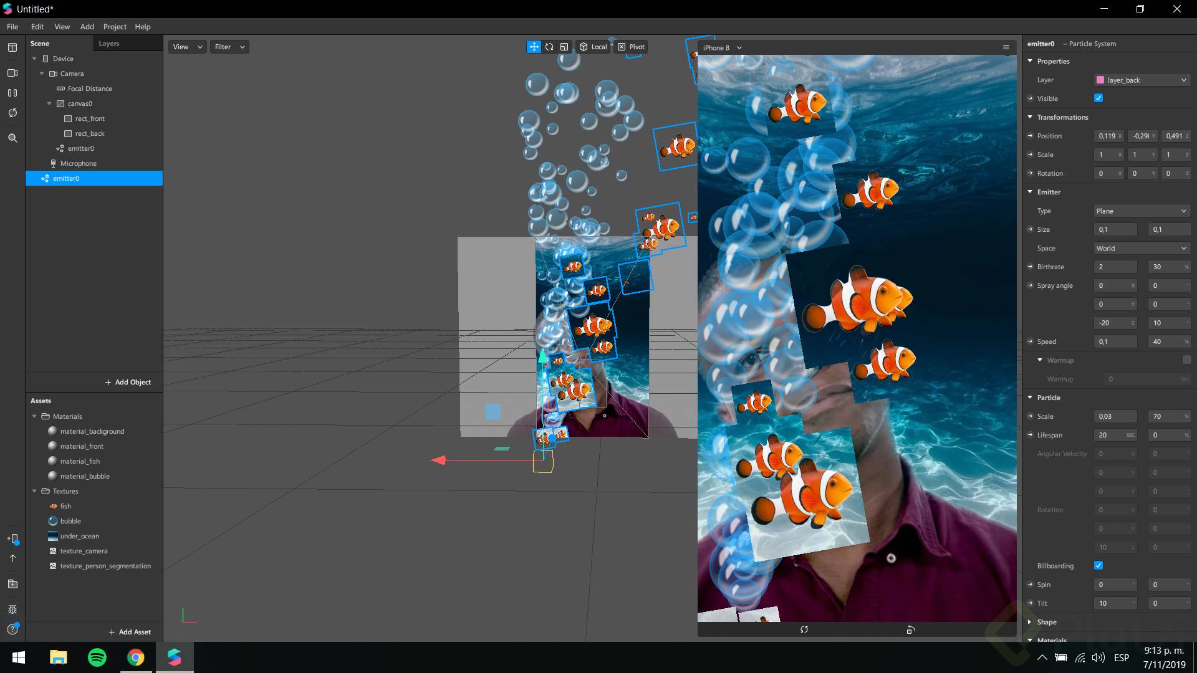The height and width of the screenshot is (673, 1197).
Task: Select rect_back in the scene tree
Action: coord(90,133)
